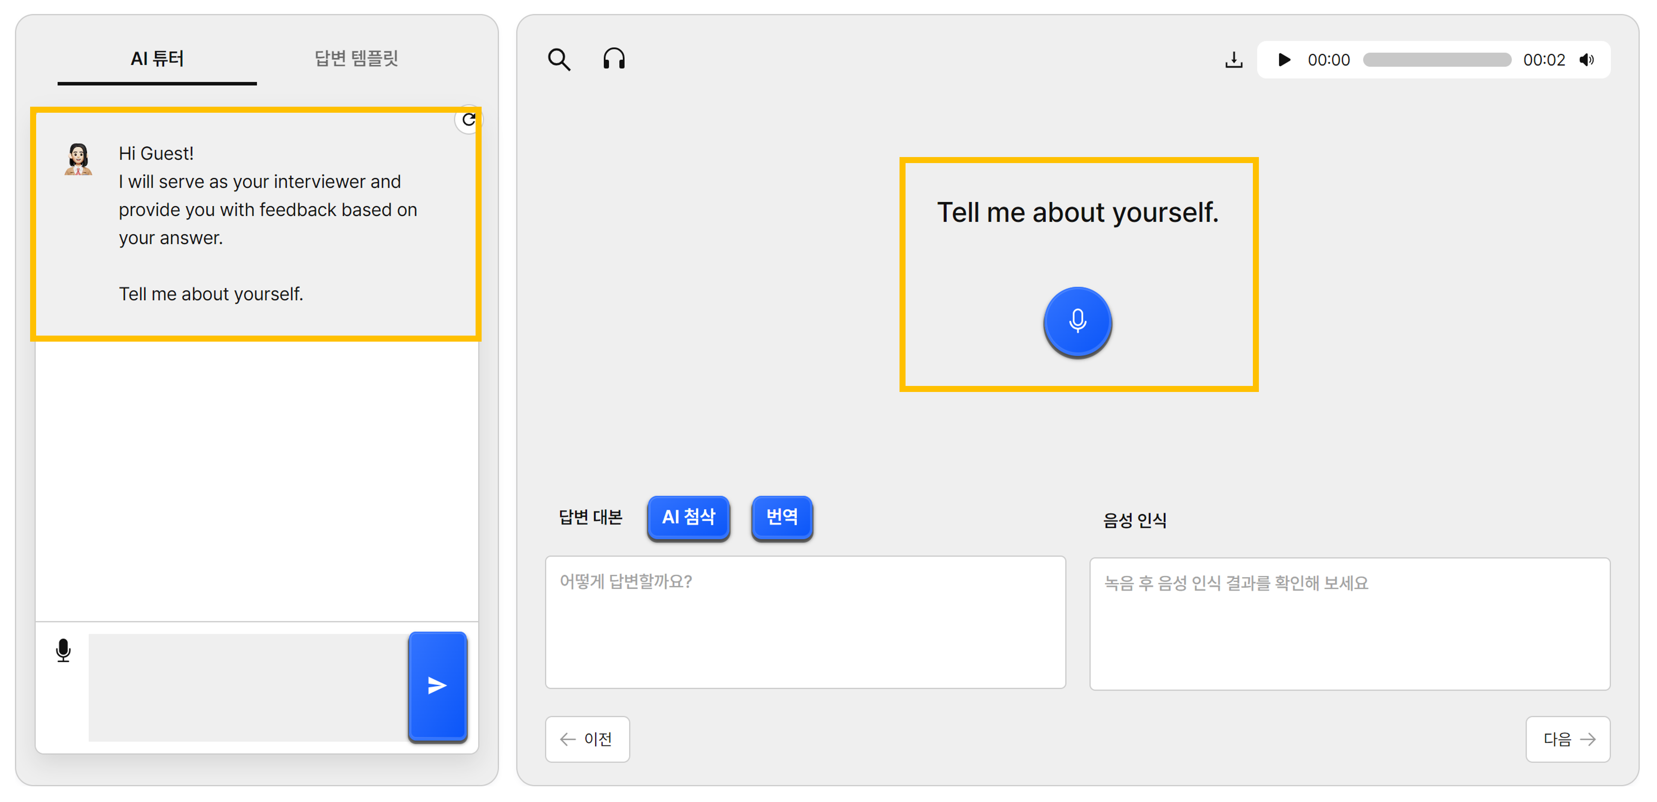The height and width of the screenshot is (802, 1657).
Task: Click the 번역 button
Action: pos(782,517)
